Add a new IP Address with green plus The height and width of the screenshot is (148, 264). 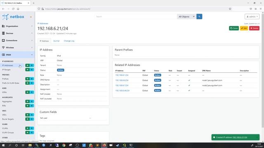tap(28, 65)
